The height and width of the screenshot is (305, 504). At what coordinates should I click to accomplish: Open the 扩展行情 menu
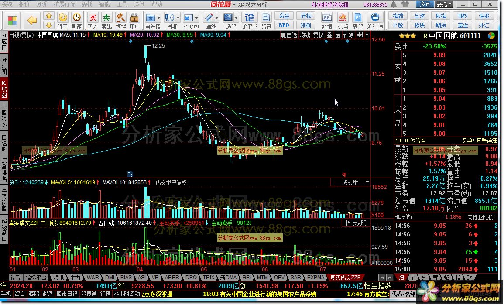coord(64,4)
